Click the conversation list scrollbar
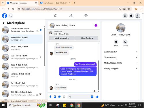 click(44, 47)
